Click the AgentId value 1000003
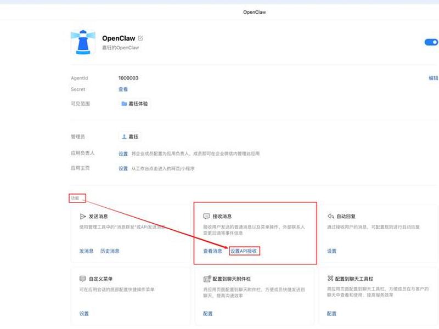 (x=128, y=78)
